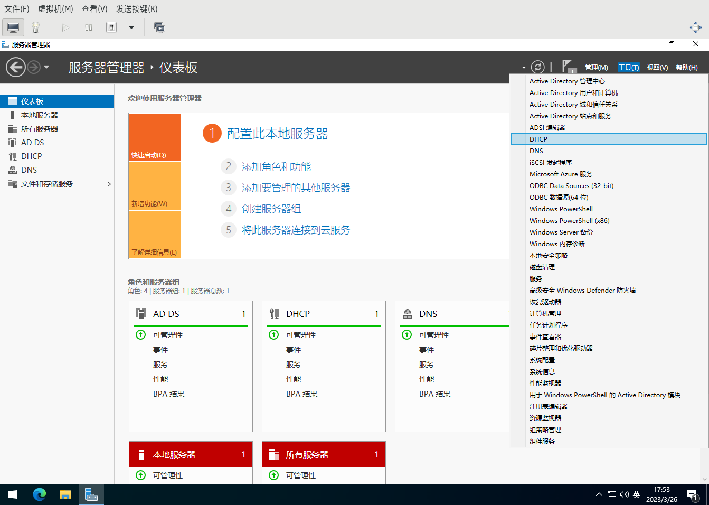Open the 发送按键(K) menu
The width and height of the screenshot is (709, 505).
(137, 8)
